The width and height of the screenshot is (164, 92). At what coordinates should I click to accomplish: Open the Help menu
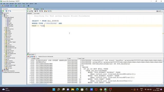pos(36,4)
